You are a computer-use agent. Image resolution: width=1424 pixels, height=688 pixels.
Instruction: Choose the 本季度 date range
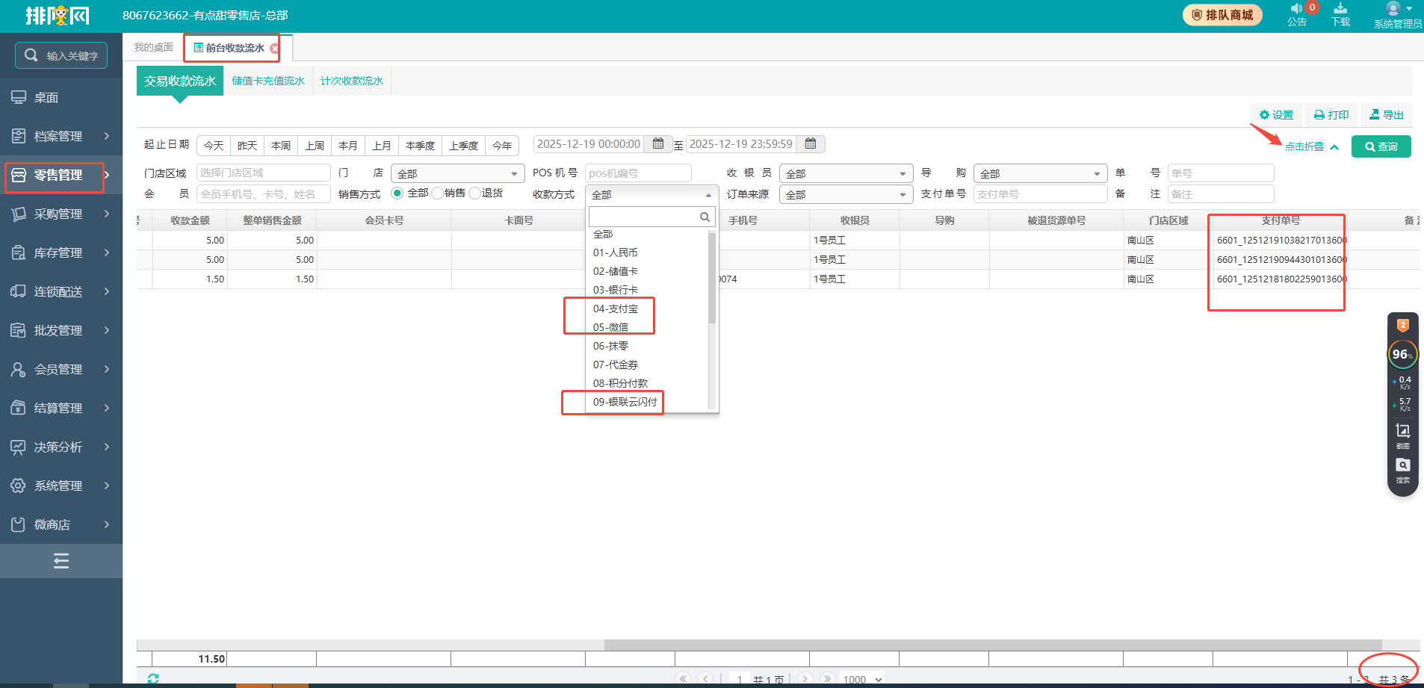[421, 146]
